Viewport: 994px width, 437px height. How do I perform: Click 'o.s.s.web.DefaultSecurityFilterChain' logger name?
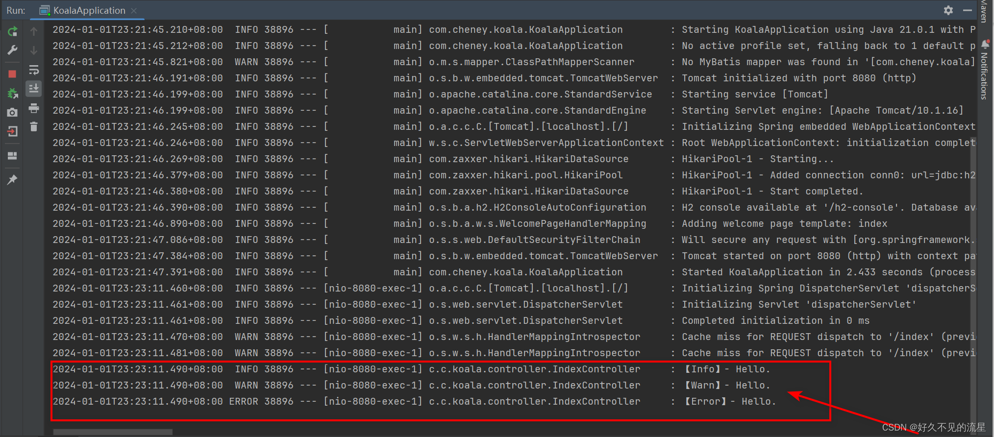tap(535, 240)
